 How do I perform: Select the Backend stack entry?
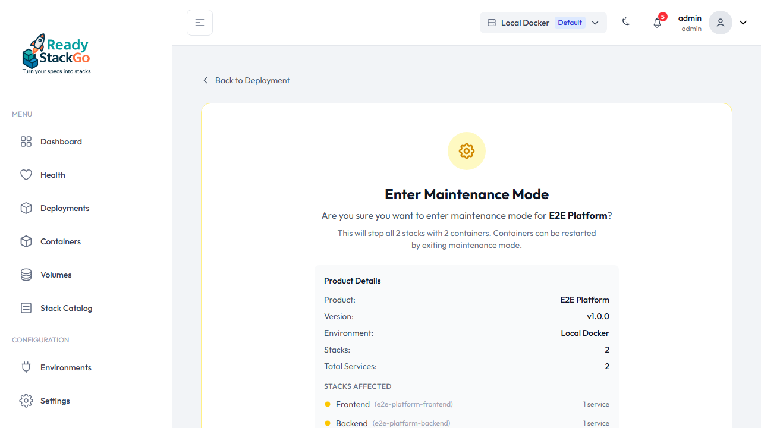(351, 423)
